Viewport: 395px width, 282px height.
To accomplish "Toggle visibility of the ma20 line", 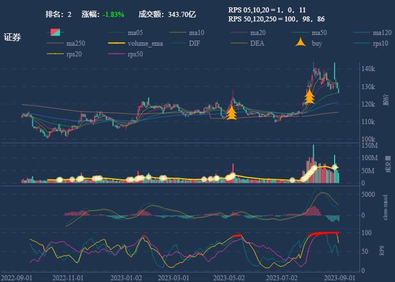I will click(239, 33).
